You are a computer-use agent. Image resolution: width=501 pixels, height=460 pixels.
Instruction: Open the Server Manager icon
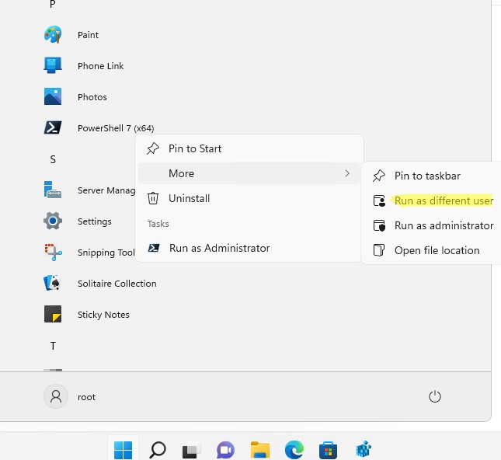coord(53,190)
